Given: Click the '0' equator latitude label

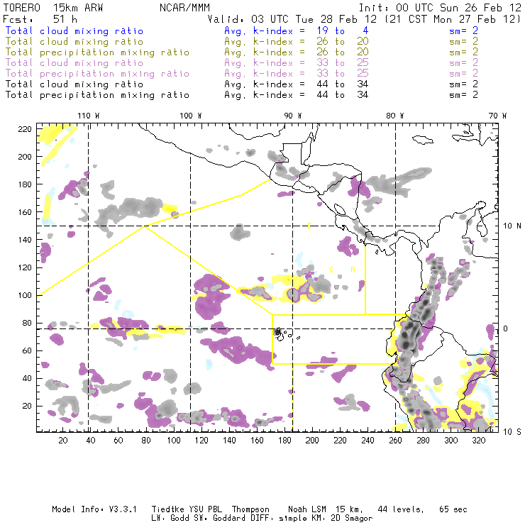Looking at the screenshot, I should 506,328.
